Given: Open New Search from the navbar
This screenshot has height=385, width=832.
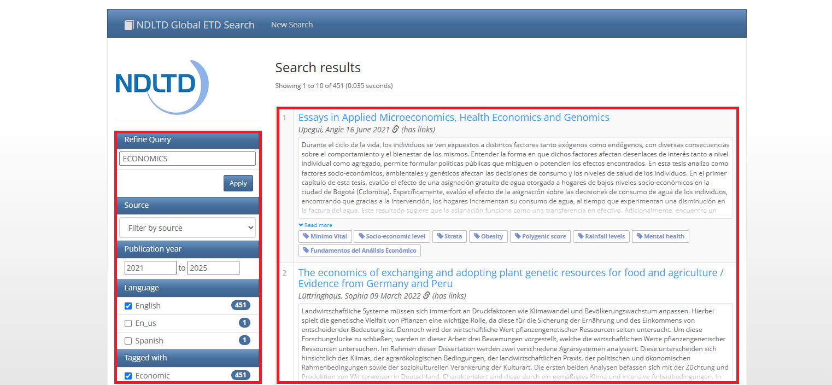Looking at the screenshot, I should pyautogui.click(x=292, y=25).
